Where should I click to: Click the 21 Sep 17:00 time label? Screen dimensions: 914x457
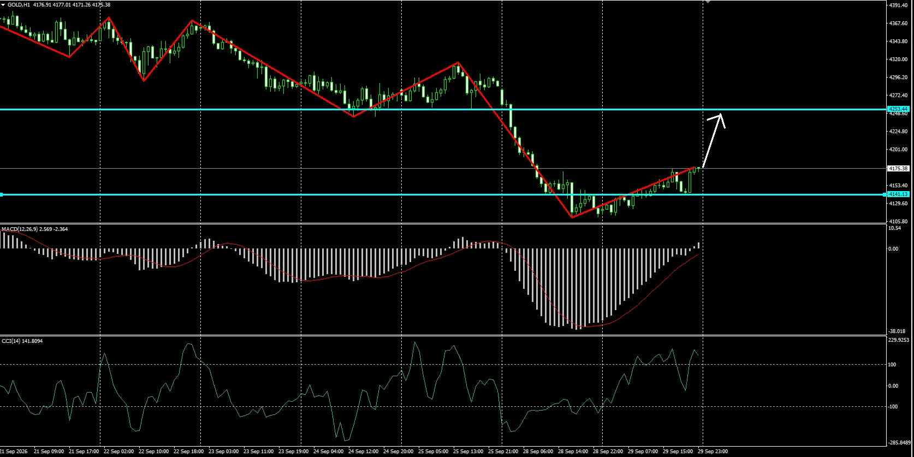click(x=84, y=452)
